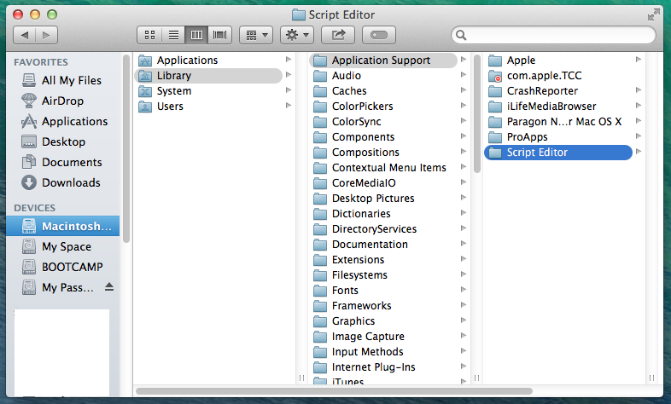The image size is (671, 404).
Task: Expand the Input Methods folder arrow
Action: point(464,351)
